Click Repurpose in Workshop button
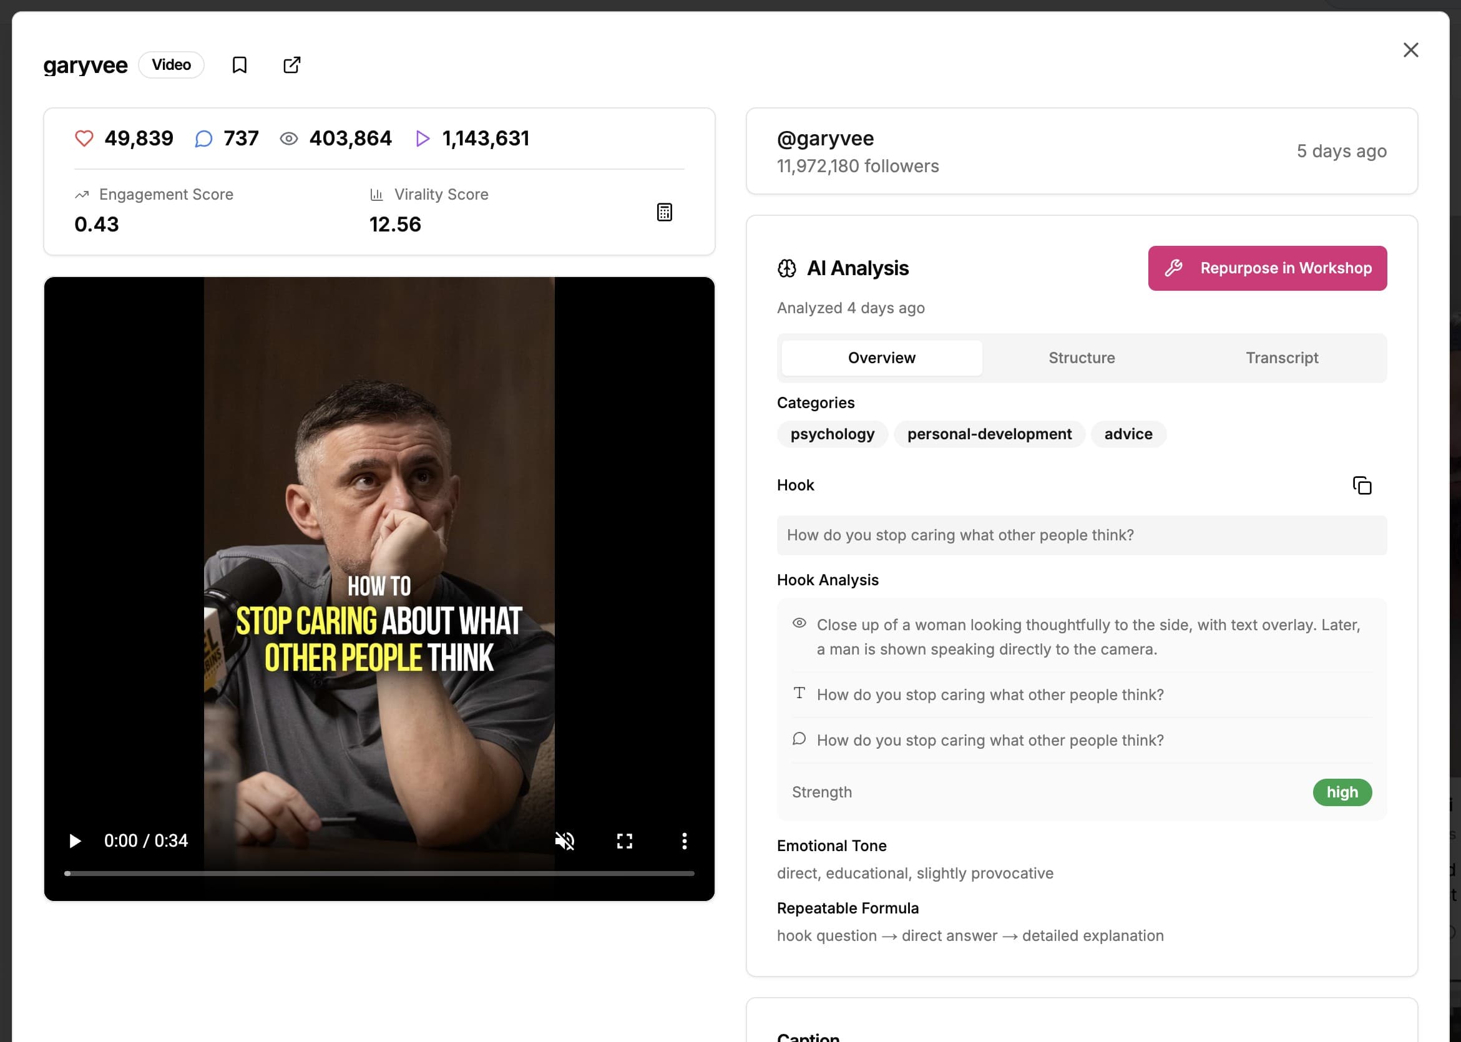This screenshot has width=1461, height=1042. (x=1268, y=268)
